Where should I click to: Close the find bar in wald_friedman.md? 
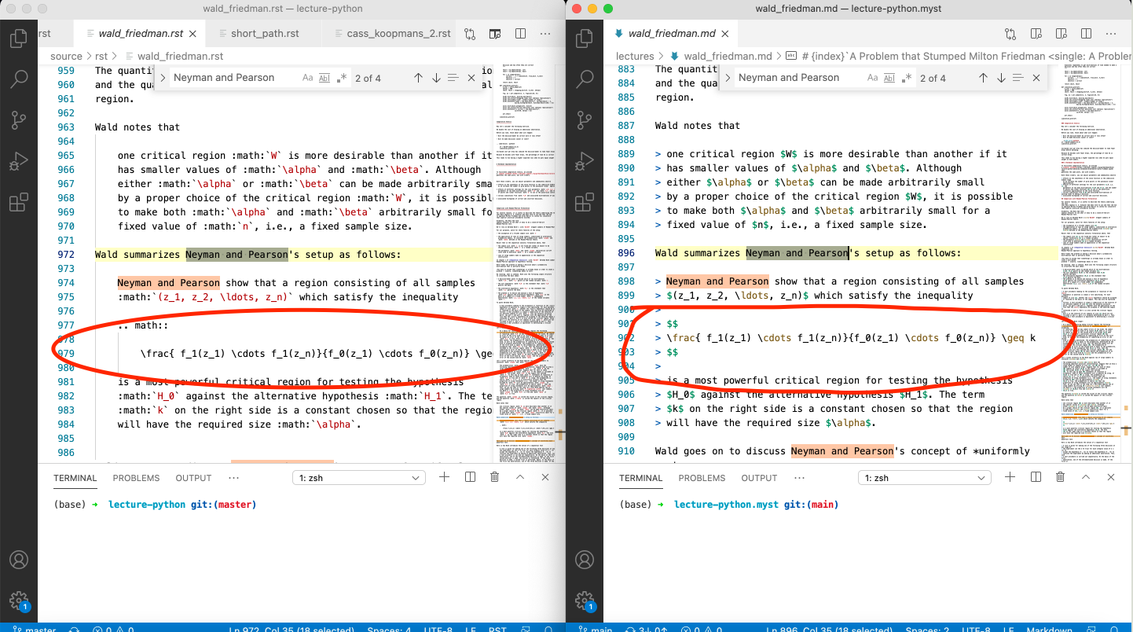click(x=1036, y=78)
